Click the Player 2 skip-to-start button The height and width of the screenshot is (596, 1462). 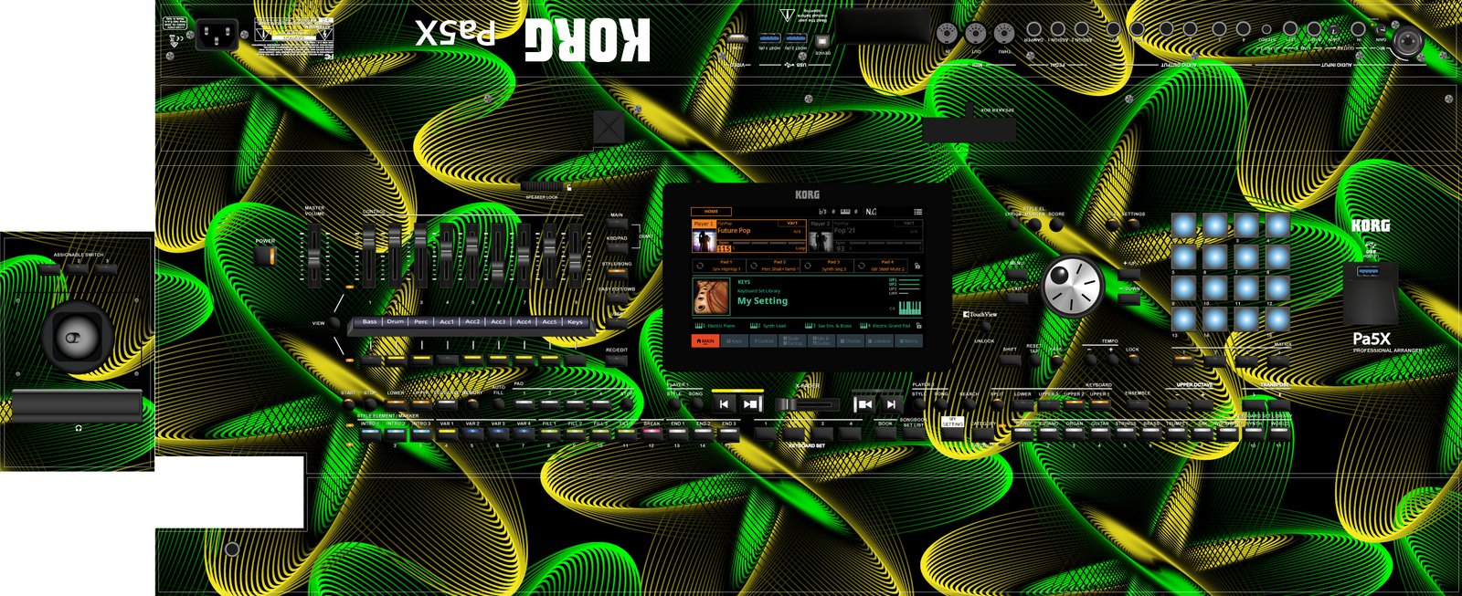click(863, 403)
